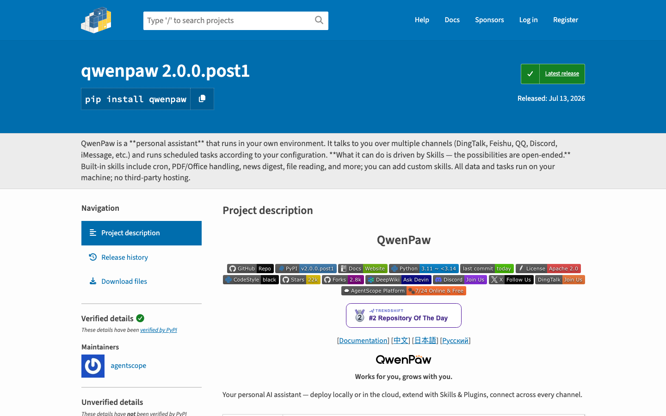Screen dimensions: 666x416
Task: Click the green Latest release checkmark icon
Action: pos(530,74)
